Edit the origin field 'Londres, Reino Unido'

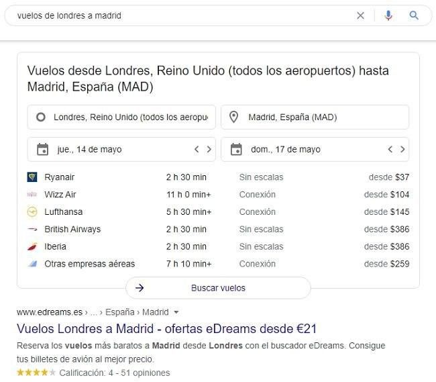click(x=121, y=117)
